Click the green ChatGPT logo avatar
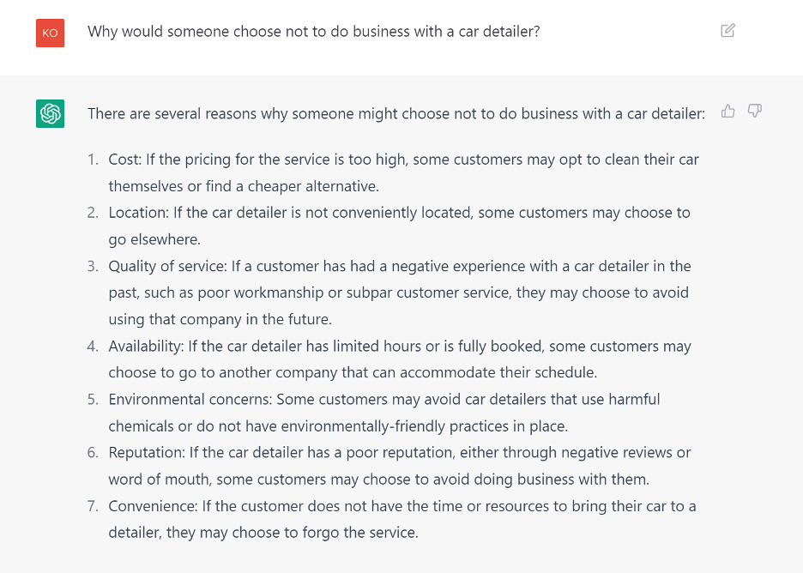 point(50,113)
